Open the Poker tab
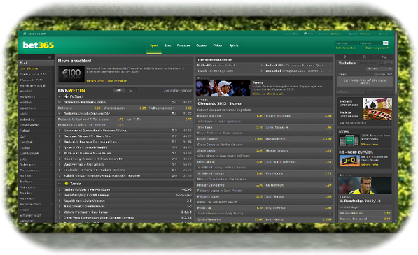 tap(218, 45)
